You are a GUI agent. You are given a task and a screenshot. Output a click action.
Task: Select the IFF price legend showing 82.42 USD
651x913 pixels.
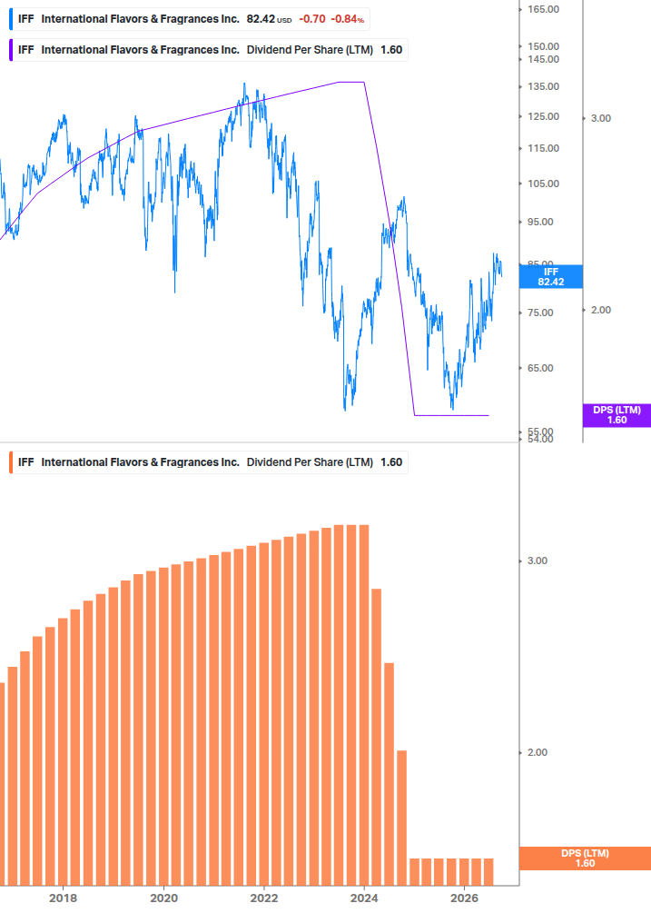pyautogui.click(x=191, y=19)
